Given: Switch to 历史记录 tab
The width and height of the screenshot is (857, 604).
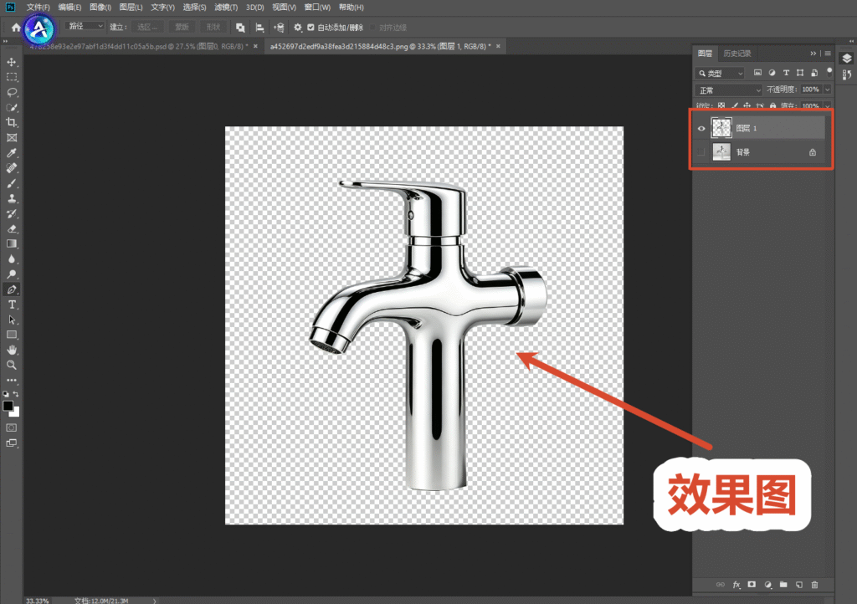Looking at the screenshot, I should pyautogui.click(x=737, y=54).
